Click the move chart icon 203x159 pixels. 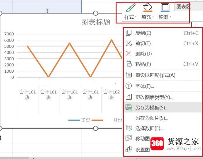tap(129, 138)
